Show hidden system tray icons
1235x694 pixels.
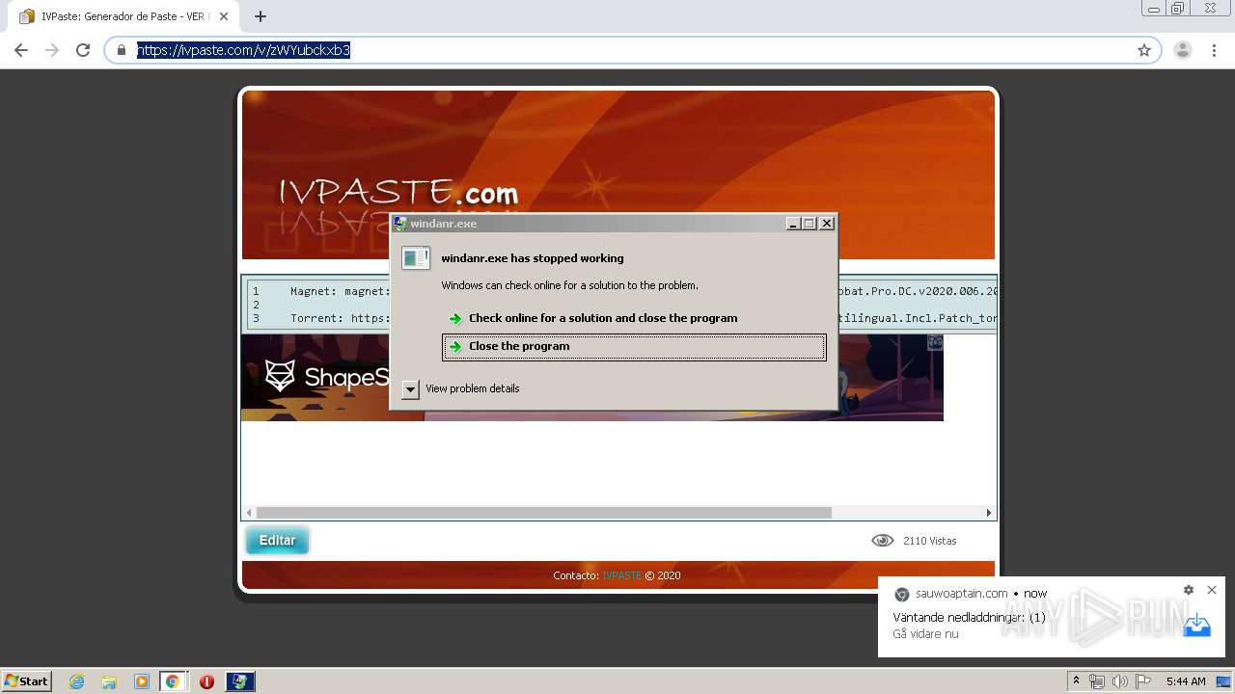[x=1076, y=681]
